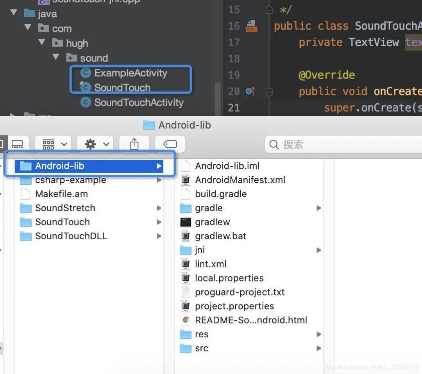Image resolution: width=422 pixels, height=374 pixels.
Task: Expand the jni folder arrow
Action: tap(319, 250)
